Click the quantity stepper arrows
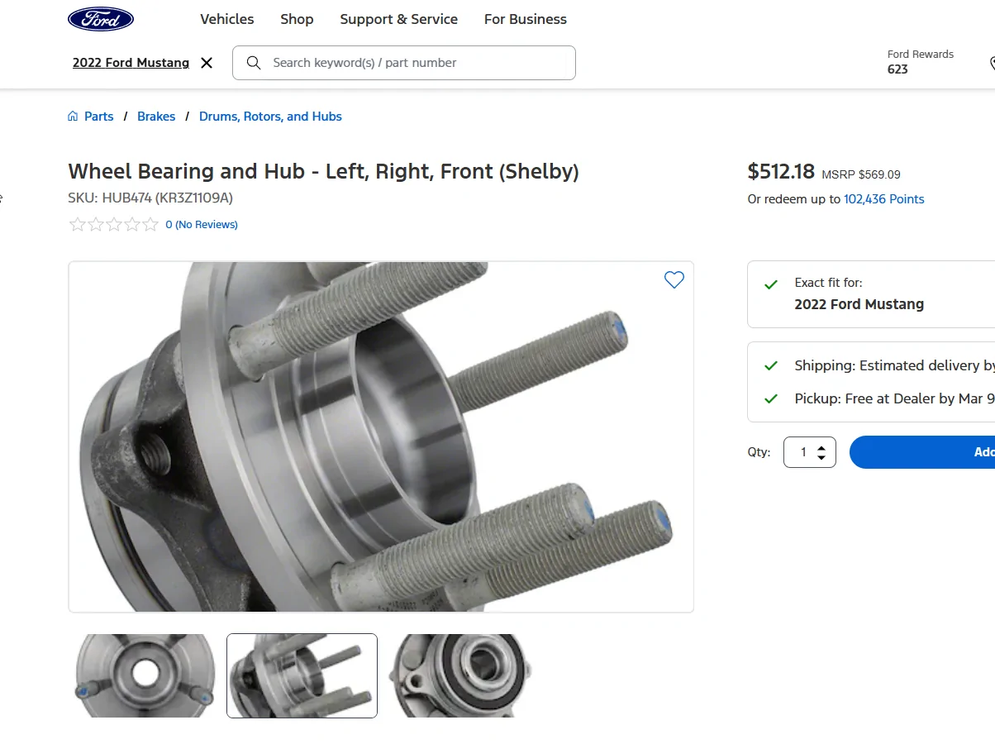 click(x=821, y=452)
